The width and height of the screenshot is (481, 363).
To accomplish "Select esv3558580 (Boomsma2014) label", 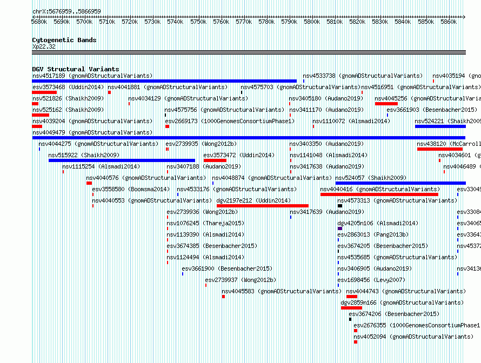I will [131, 189].
